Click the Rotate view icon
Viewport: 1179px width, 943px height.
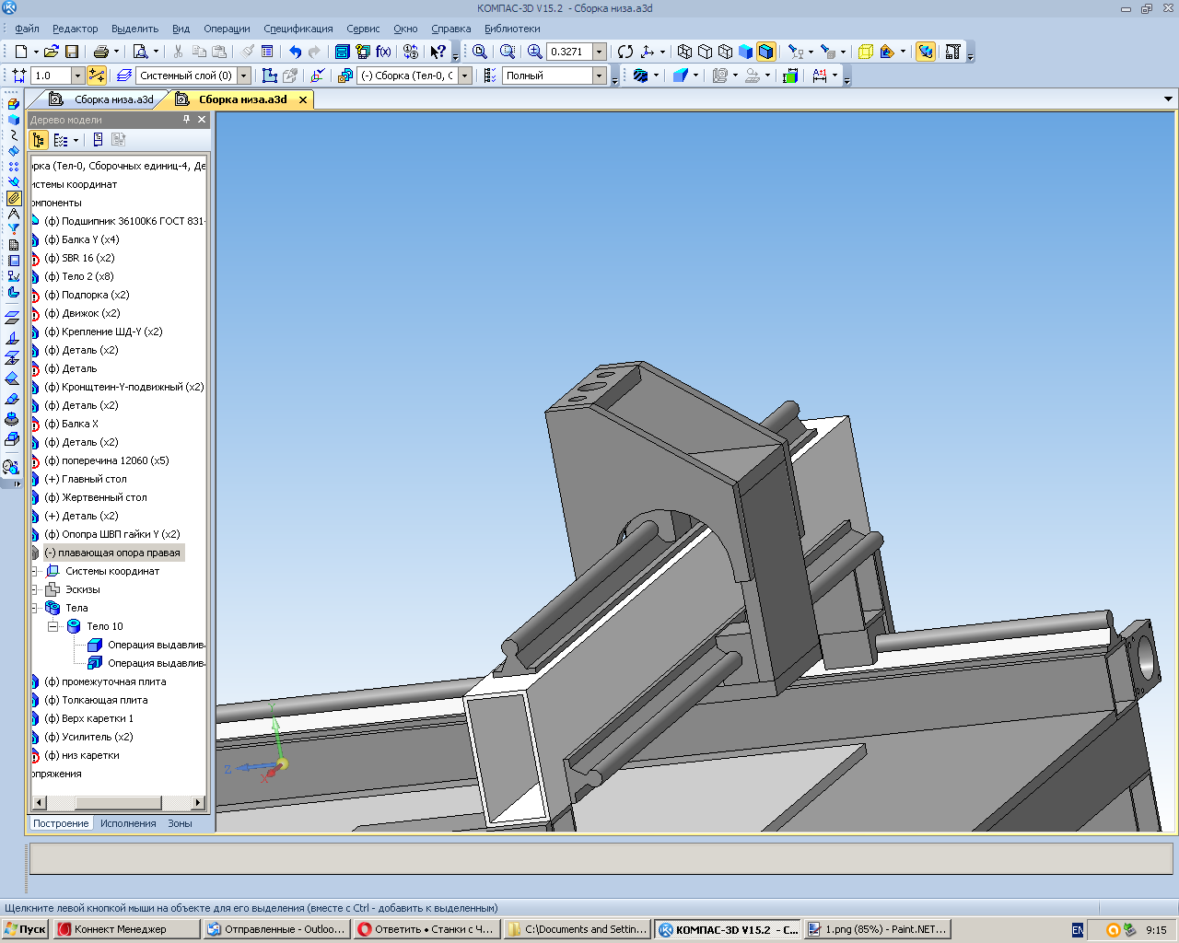tap(625, 52)
